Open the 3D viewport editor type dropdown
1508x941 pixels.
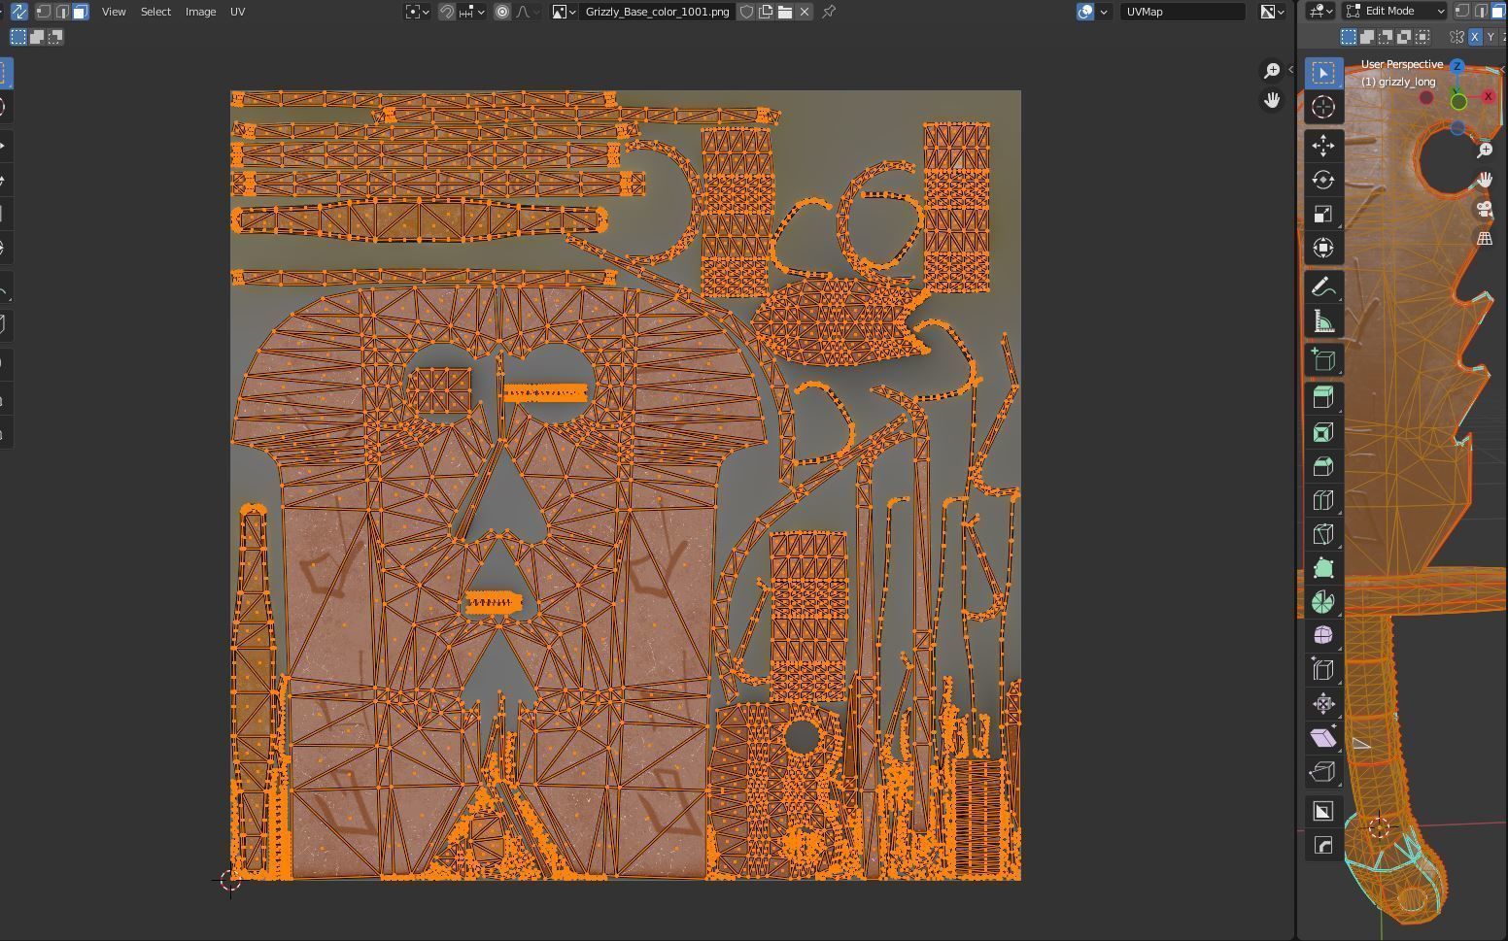[x=1320, y=11]
